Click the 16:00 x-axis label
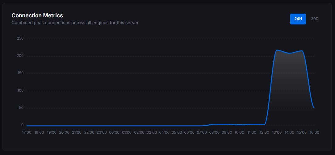 [x=314, y=132]
